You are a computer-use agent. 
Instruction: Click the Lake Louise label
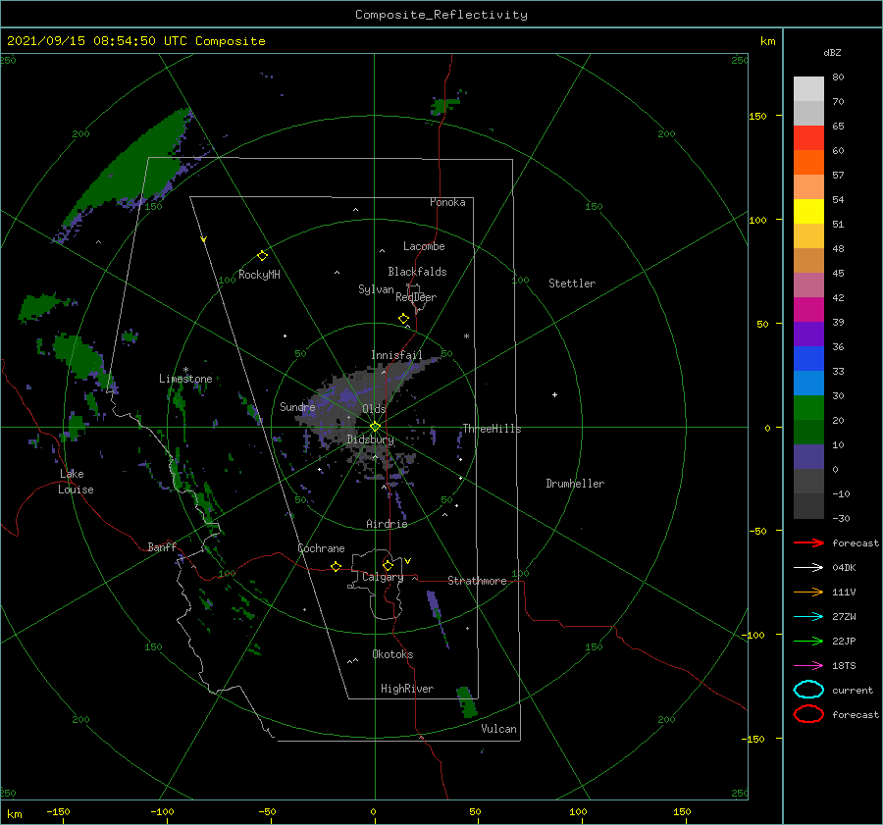click(76, 482)
